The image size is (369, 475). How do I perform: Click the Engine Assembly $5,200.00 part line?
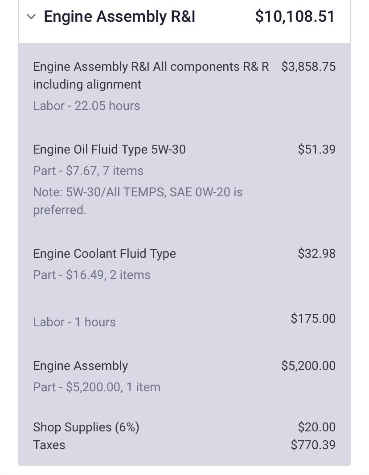(80, 366)
